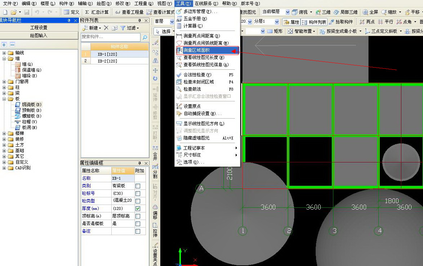
Task: Click 平移 pan tool
Action: (x=412, y=12)
